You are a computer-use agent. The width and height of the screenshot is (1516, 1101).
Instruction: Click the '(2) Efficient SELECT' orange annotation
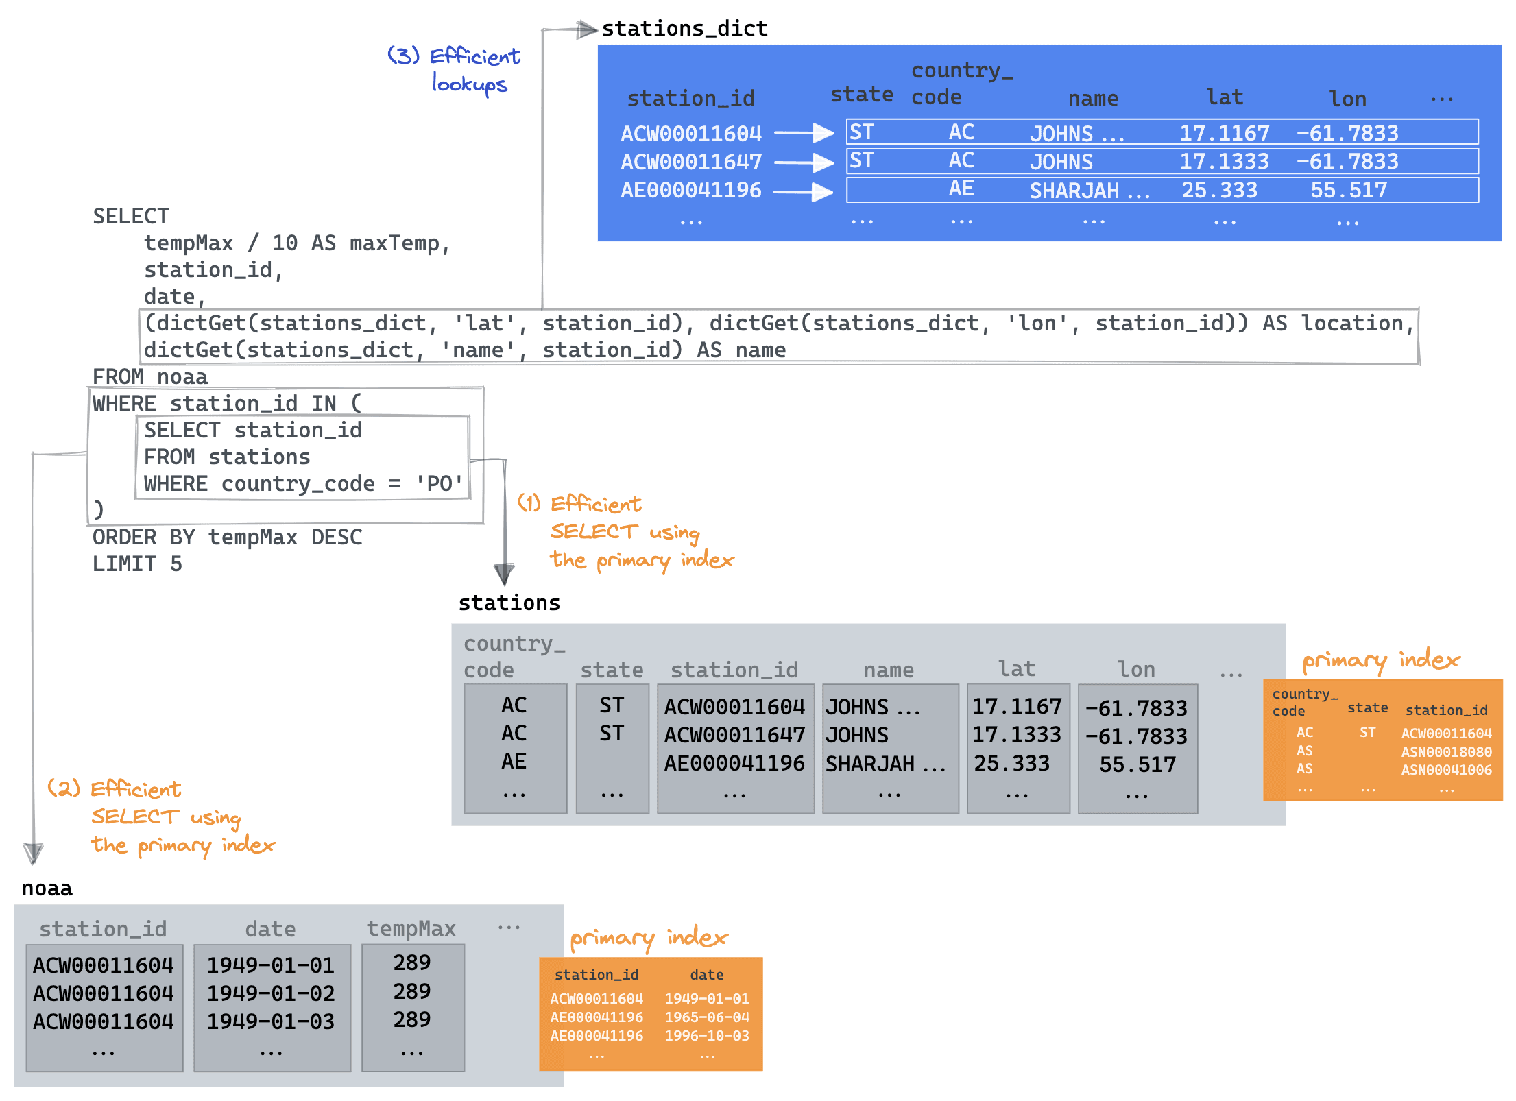point(161,817)
